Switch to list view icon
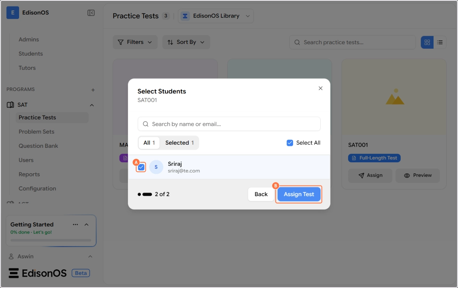This screenshot has height=288, width=458. coord(440,42)
